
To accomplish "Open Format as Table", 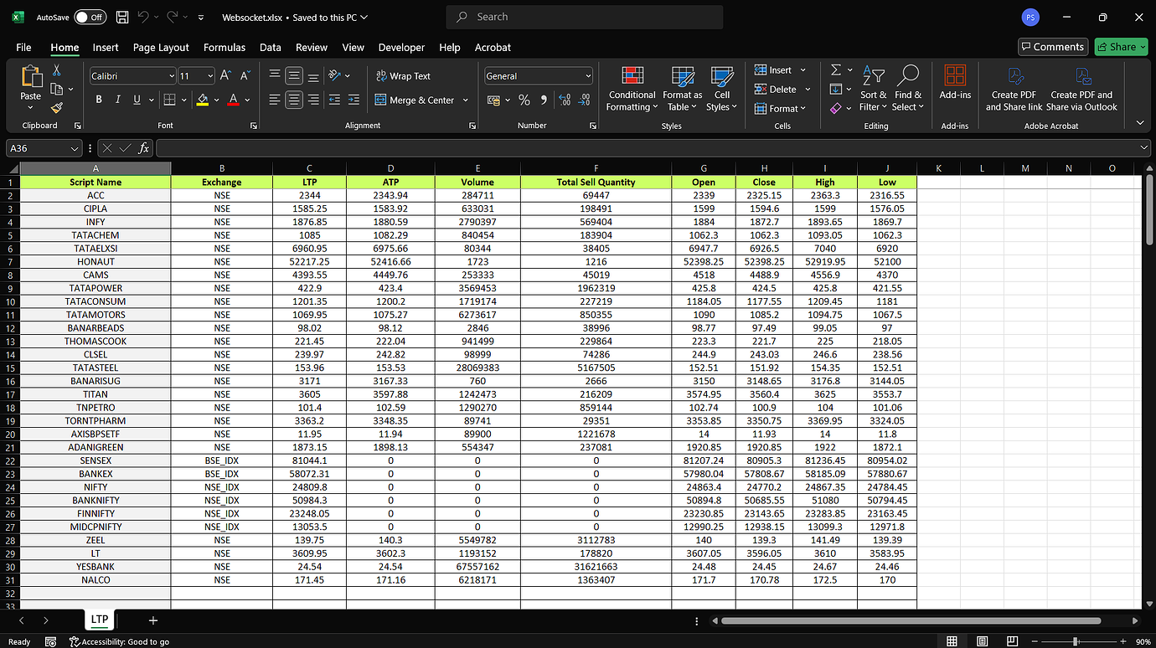I will coord(683,89).
